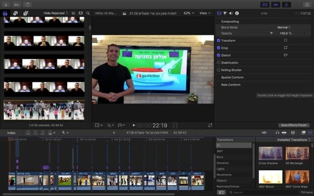
Task: Open the info inspector icon
Action: (x=237, y=13)
